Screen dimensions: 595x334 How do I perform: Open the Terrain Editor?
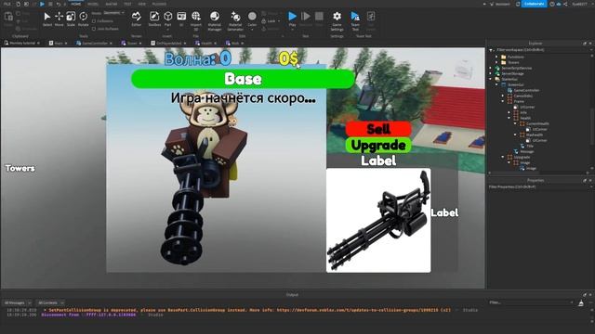click(x=137, y=19)
